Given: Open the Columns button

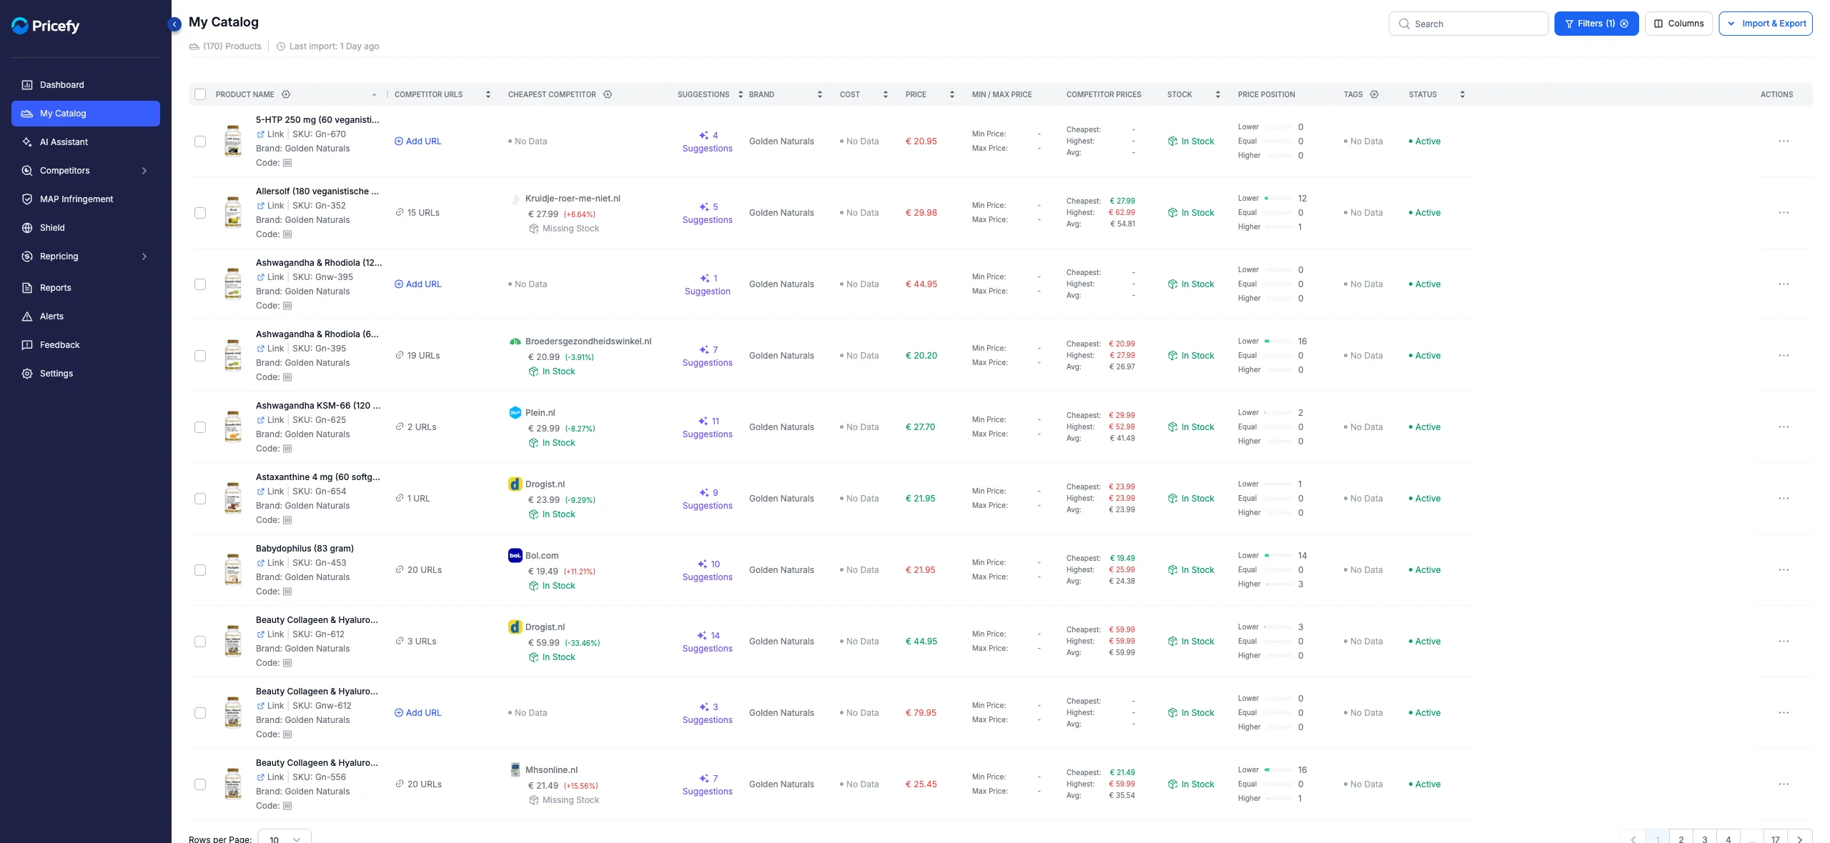Looking at the screenshot, I should click(x=1678, y=24).
